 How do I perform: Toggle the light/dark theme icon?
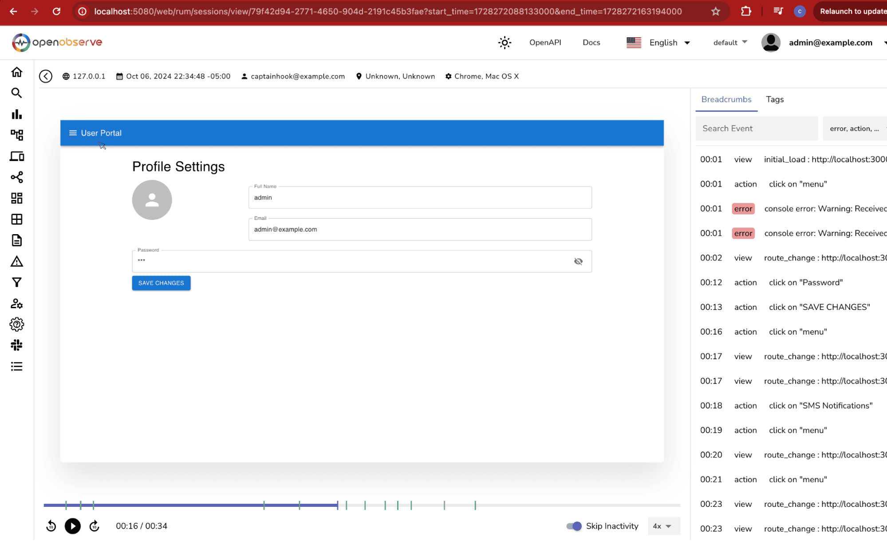click(504, 42)
